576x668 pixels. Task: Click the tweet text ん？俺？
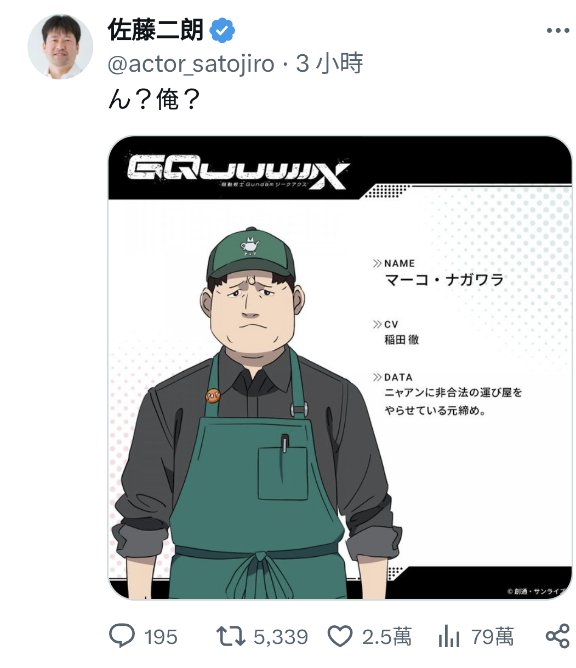[155, 100]
